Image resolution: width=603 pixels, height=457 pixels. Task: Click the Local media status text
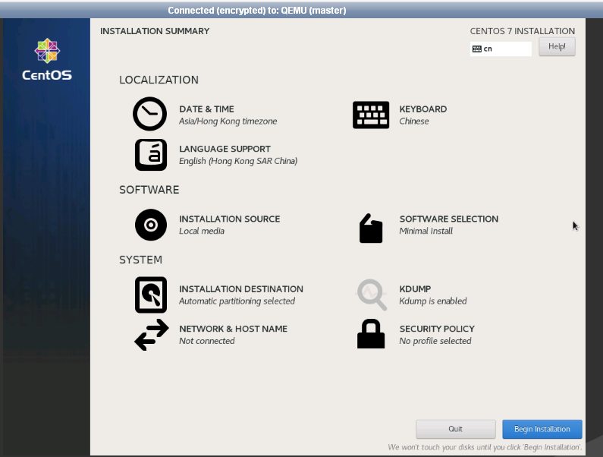coord(202,231)
